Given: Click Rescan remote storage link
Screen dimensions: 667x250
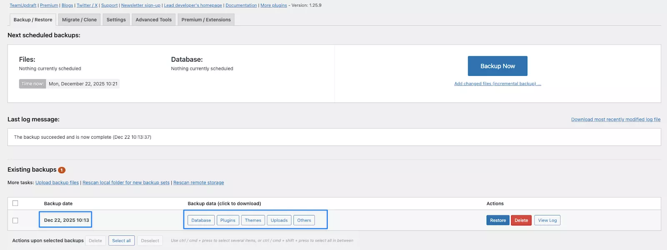Looking at the screenshot, I should [198, 182].
